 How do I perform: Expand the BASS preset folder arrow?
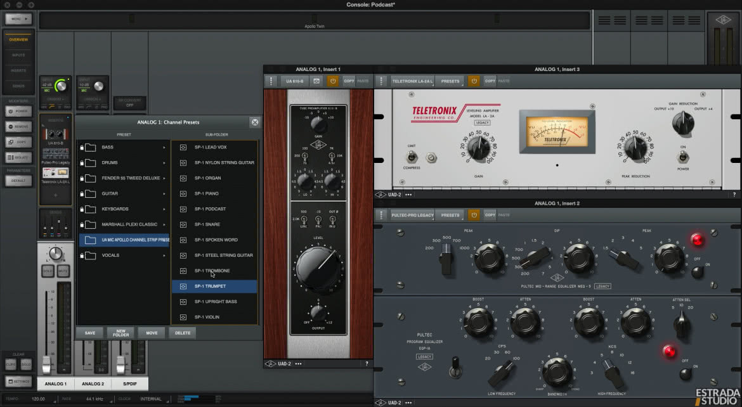[x=164, y=147]
